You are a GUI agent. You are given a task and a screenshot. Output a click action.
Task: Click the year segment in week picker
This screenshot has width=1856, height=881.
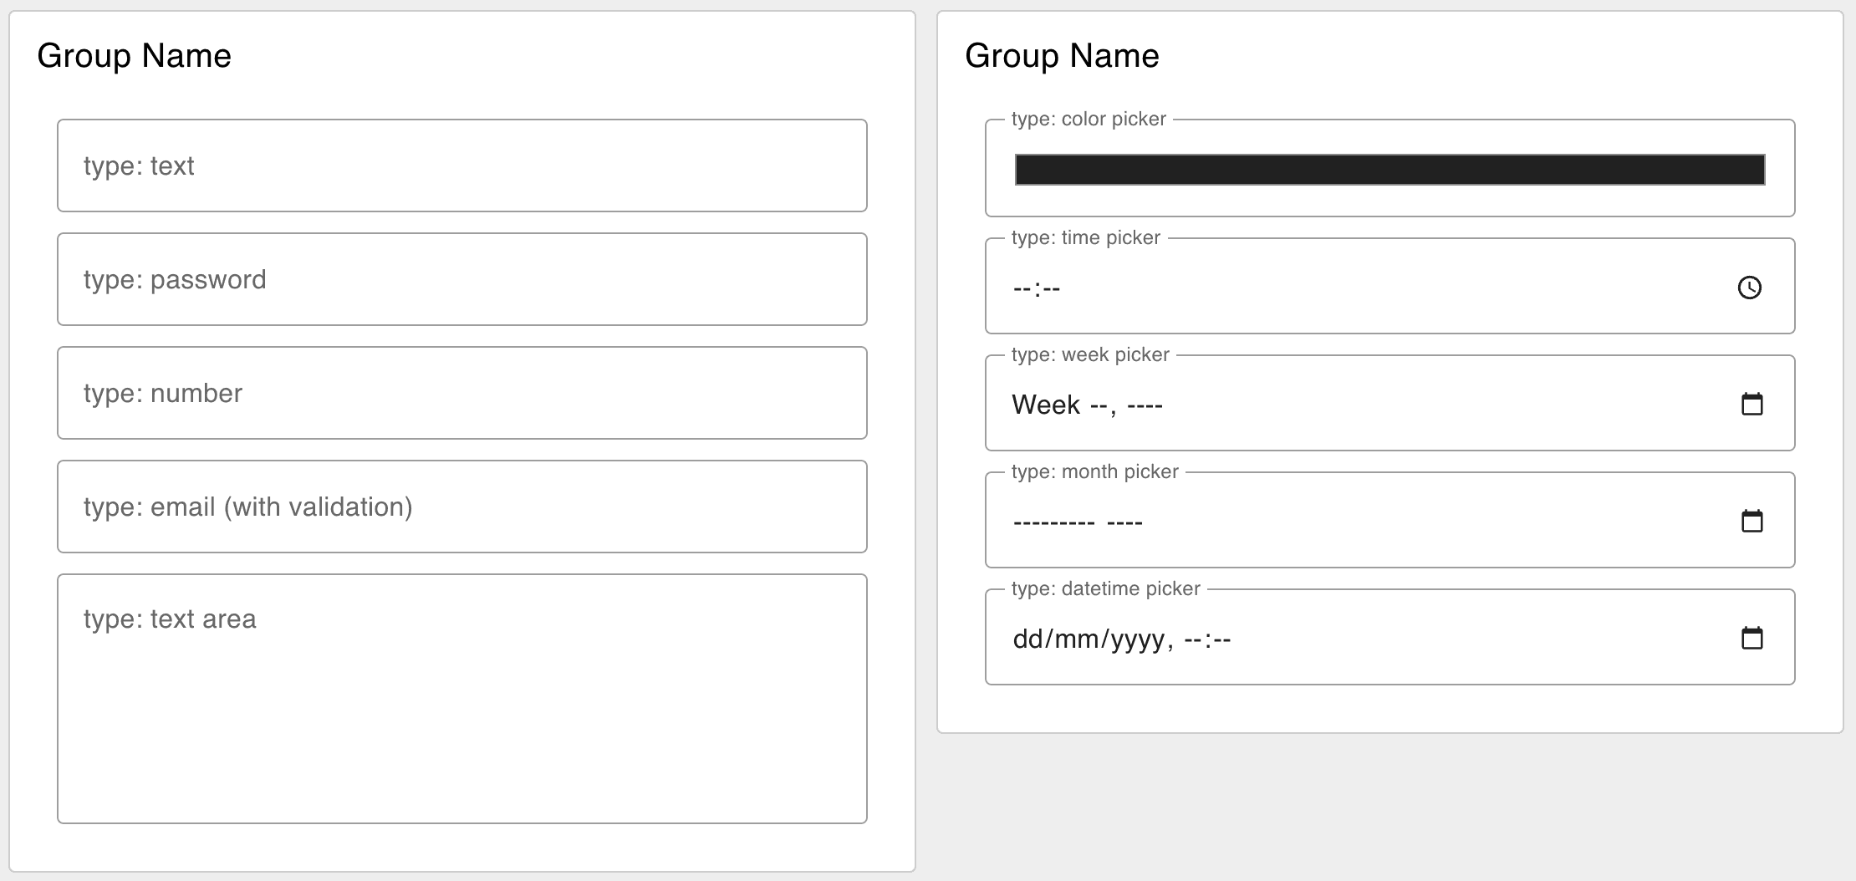pos(1145,405)
